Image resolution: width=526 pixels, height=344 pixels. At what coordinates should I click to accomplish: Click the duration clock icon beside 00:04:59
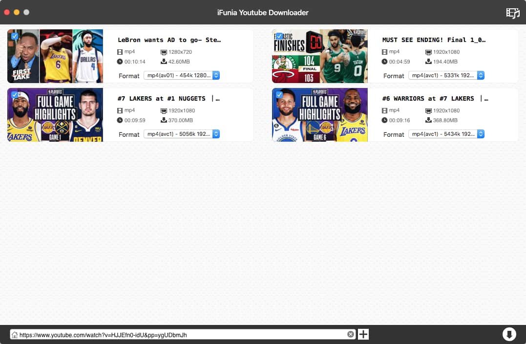coord(384,62)
